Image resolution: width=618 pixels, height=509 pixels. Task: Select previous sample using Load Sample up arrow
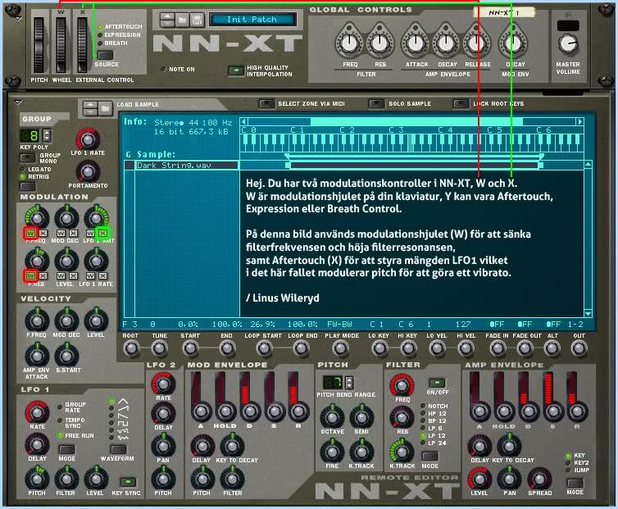(91, 104)
